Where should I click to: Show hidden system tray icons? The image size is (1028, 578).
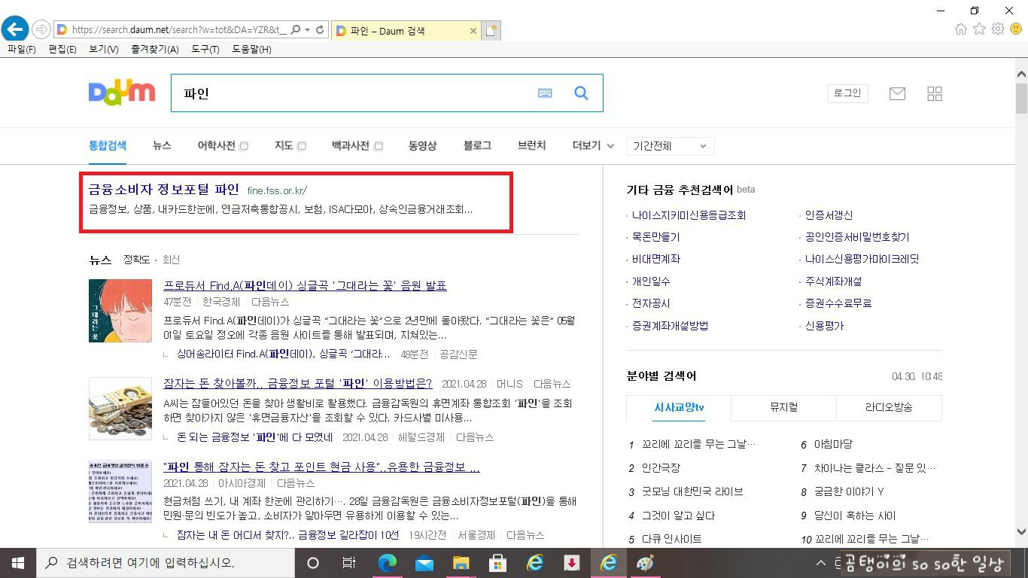click(821, 563)
